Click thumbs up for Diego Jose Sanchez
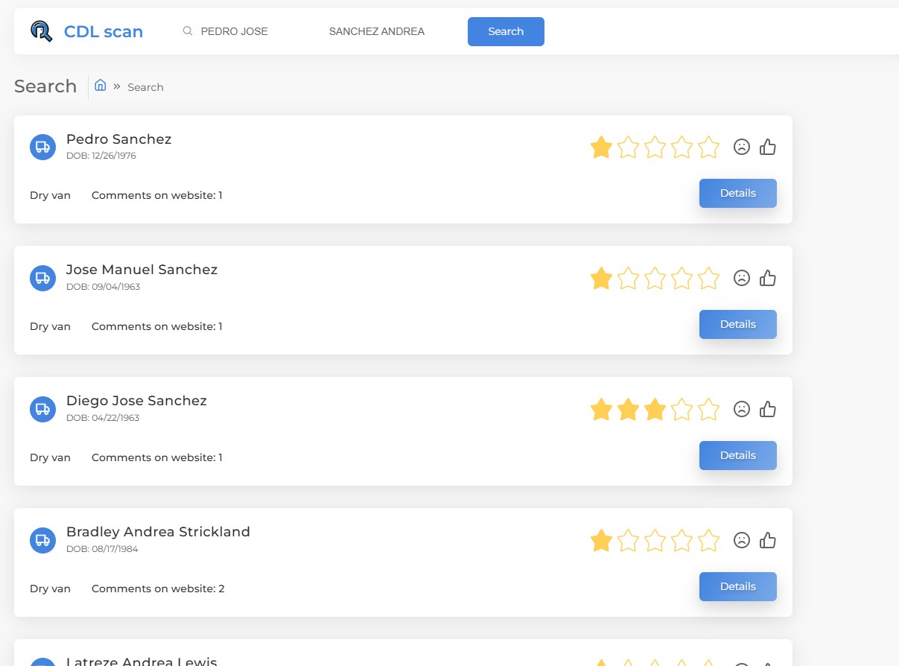This screenshot has width=899, height=666. tap(768, 409)
